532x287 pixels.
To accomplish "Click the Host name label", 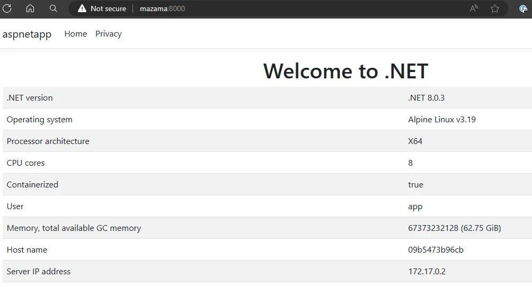I will pos(27,250).
